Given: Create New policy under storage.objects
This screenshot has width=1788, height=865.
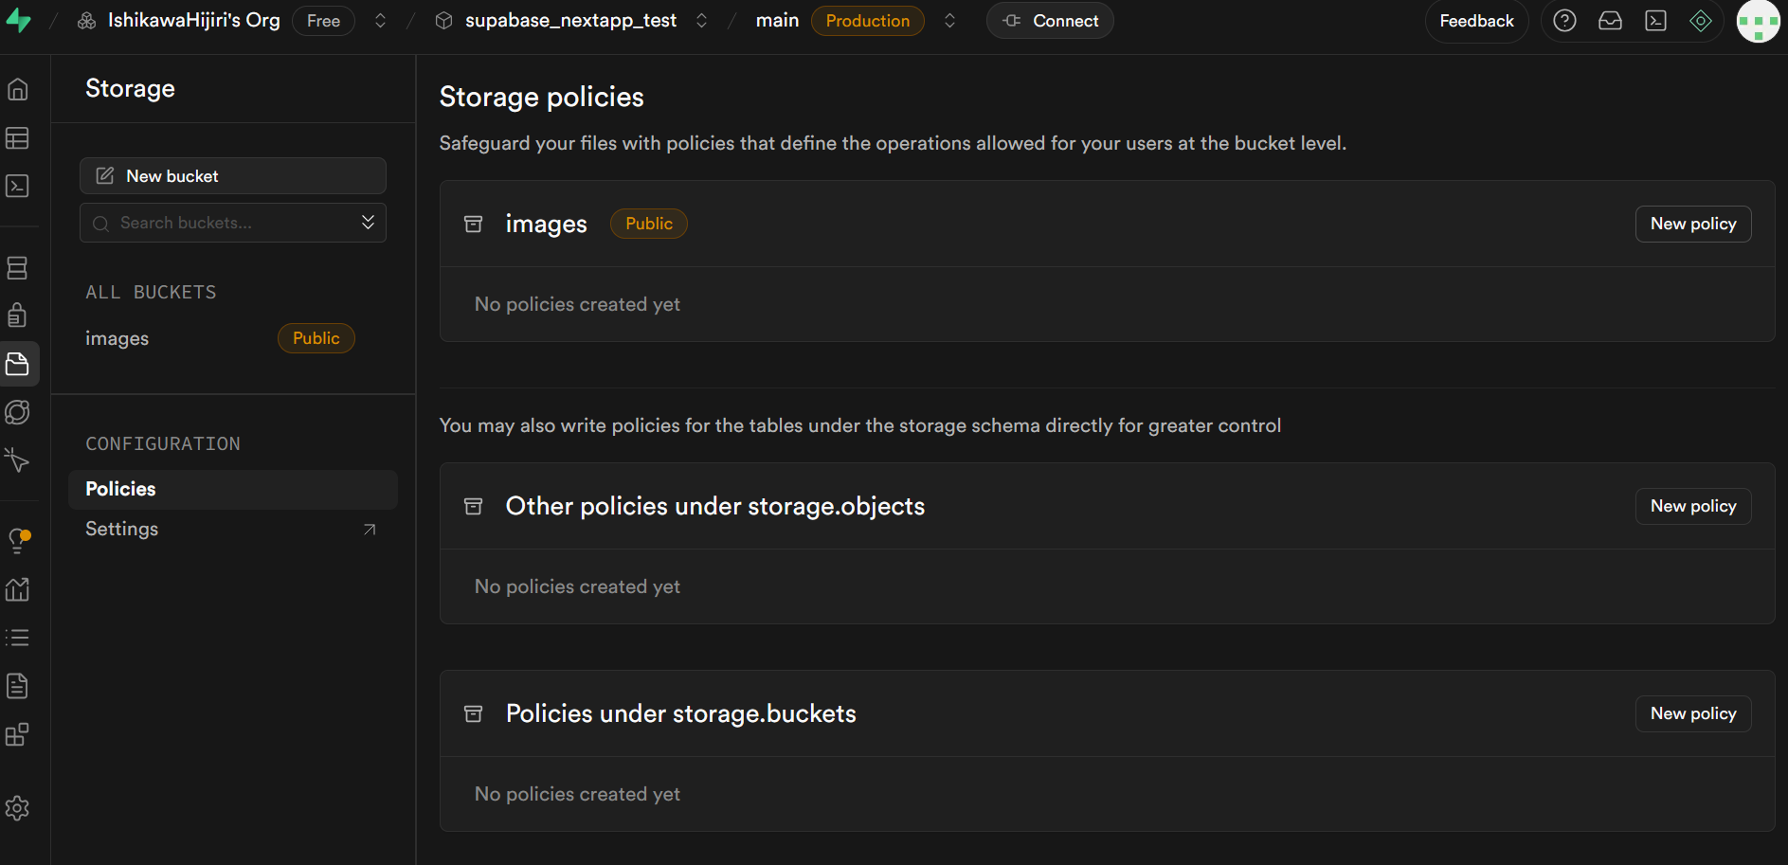Looking at the screenshot, I should [1693, 506].
